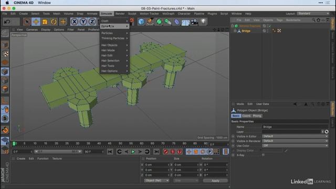Toggle Voronoi Fracture enabled checkmark
This screenshot has width=336, height=189.
pyautogui.click(x=269, y=26)
